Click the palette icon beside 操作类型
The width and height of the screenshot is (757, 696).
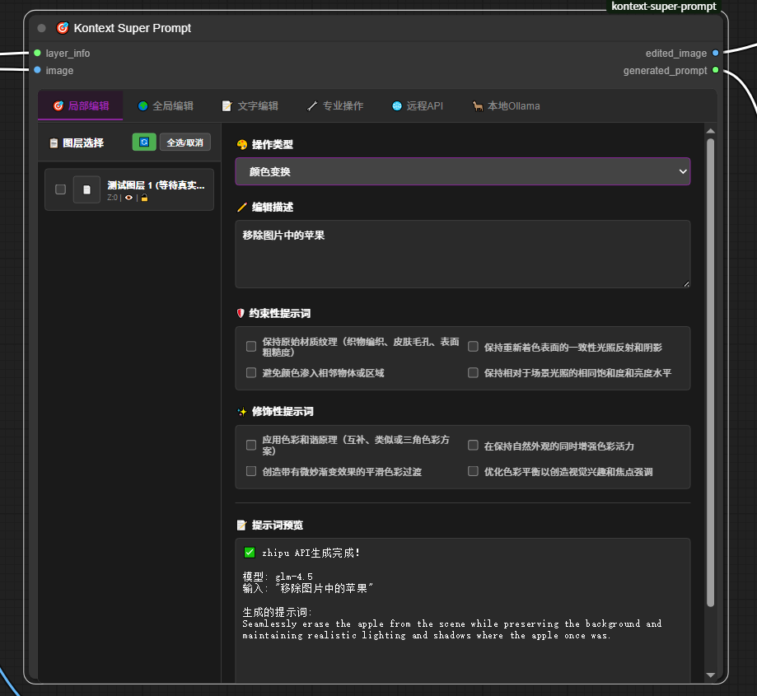pyautogui.click(x=242, y=144)
